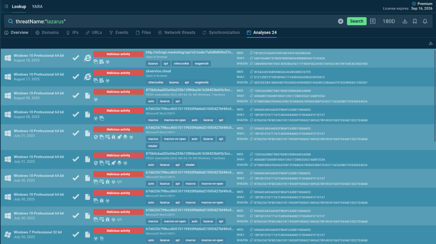Clear the search query with the X icon

pos(341,21)
